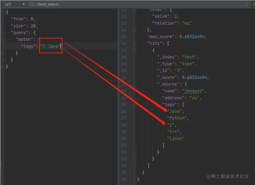This screenshot has width=255, height=185.
Task: Click fold end marker below the "tags" request line
Action: coord(4,53)
